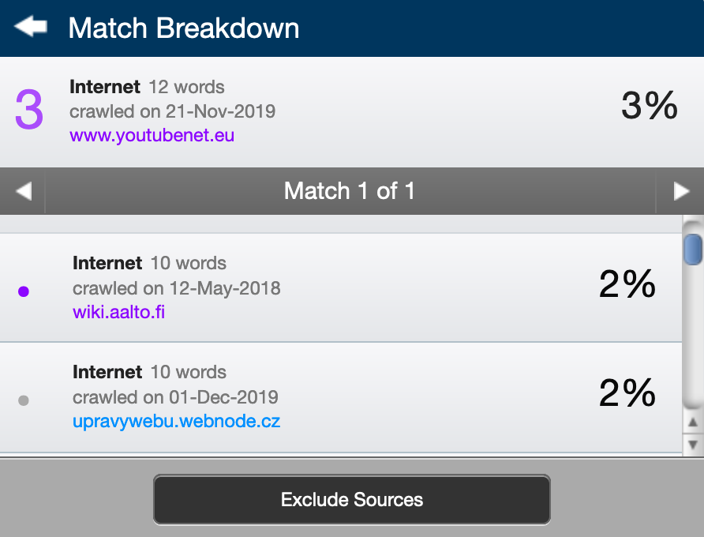This screenshot has width=704, height=537.
Task: Expand the Match 1 of 1 navigation bar
Action: [350, 191]
